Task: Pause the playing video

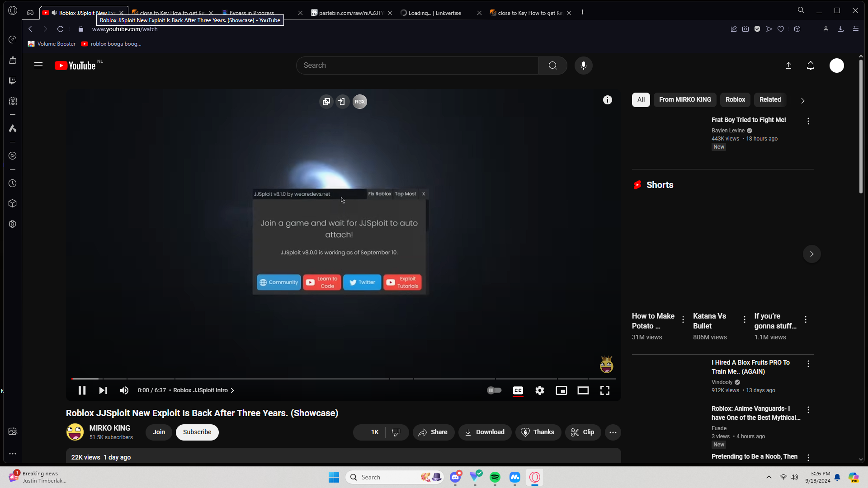Action: pos(82,390)
